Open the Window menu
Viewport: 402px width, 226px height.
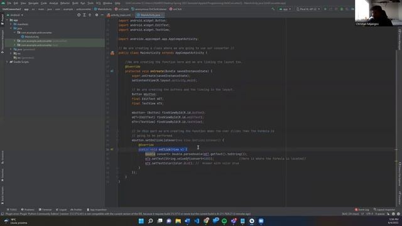tap(107, 3)
